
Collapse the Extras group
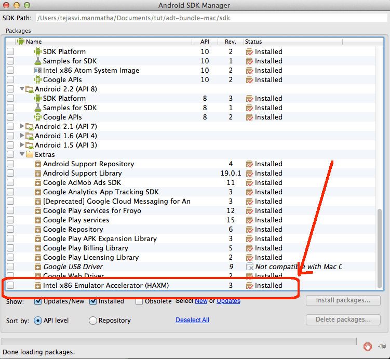click(x=22, y=154)
